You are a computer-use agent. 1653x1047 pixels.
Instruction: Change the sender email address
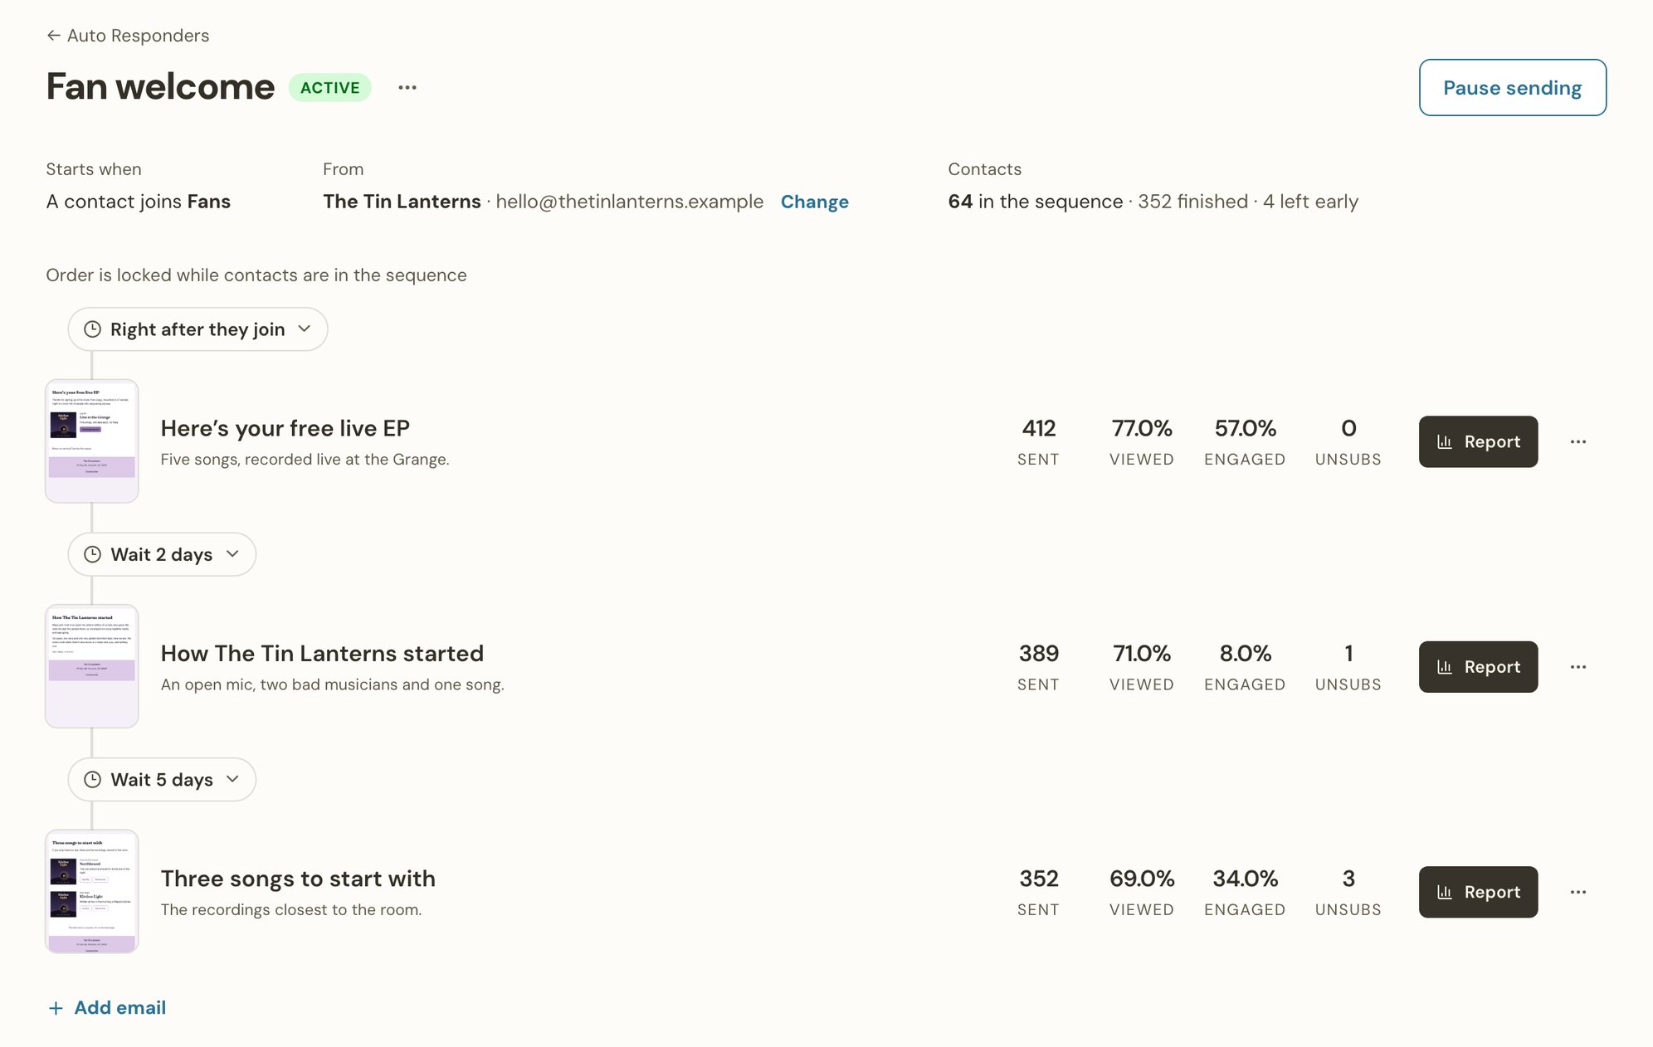(x=814, y=202)
